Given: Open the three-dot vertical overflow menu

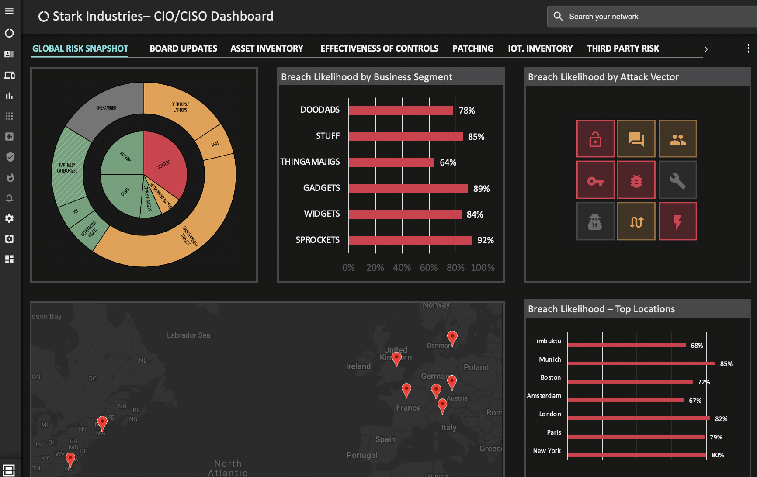Looking at the screenshot, I should point(748,48).
